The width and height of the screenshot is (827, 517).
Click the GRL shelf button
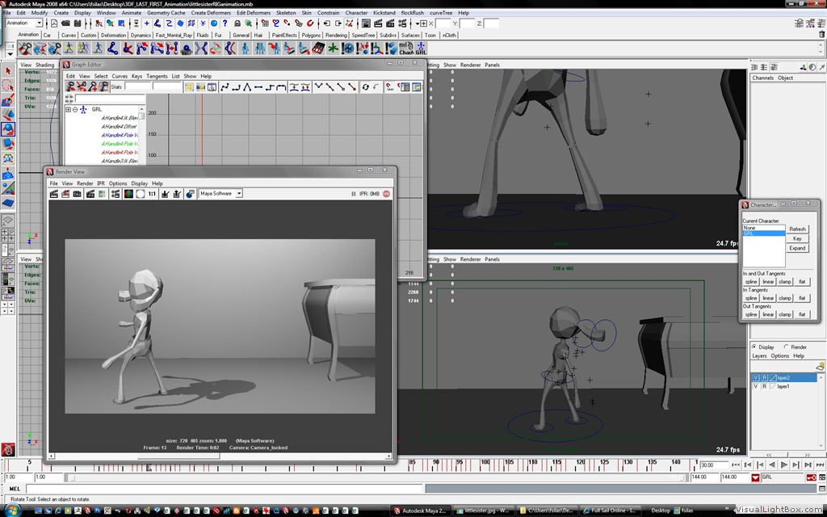tap(421, 48)
